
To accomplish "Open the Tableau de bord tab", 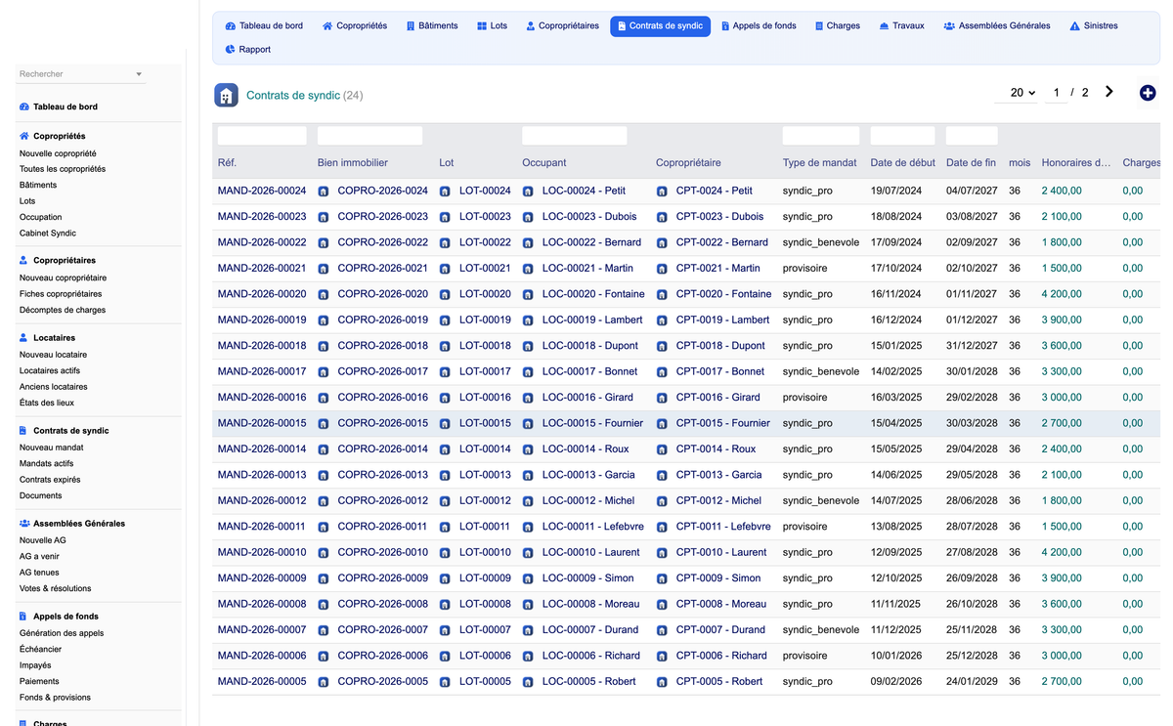I will tap(264, 26).
